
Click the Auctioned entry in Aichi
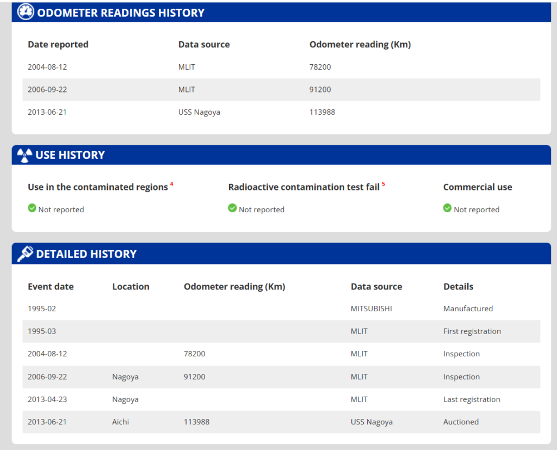(x=461, y=422)
